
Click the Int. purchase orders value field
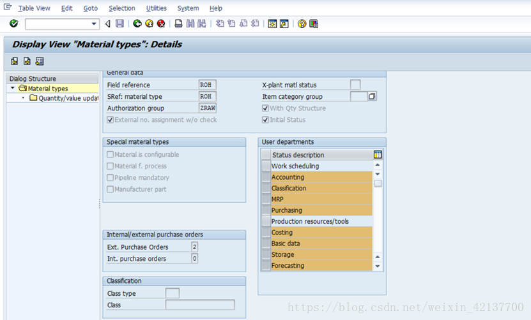(194, 259)
